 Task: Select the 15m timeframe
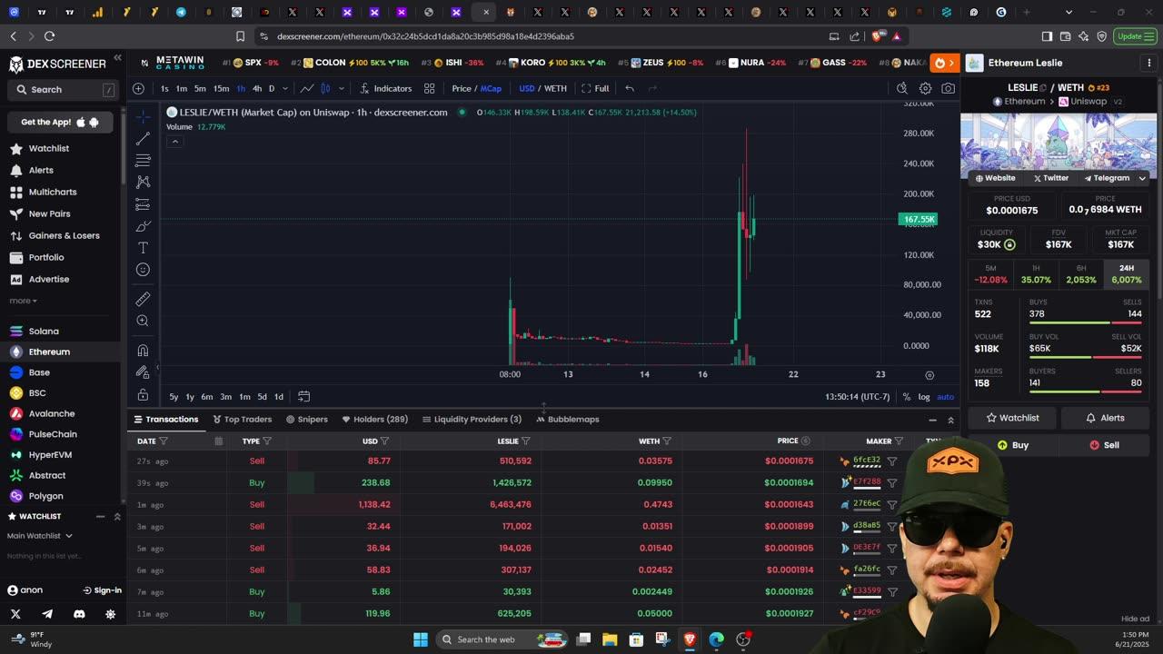221,88
